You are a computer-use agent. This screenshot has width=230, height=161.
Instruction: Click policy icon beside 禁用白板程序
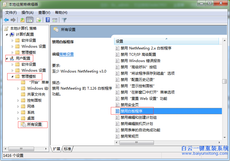[117, 111]
